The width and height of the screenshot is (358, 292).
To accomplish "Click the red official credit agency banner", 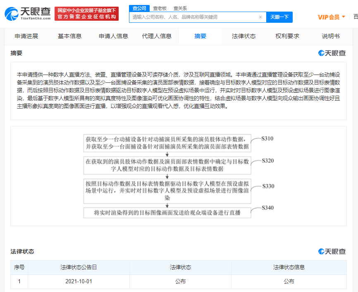I will (86, 14).
